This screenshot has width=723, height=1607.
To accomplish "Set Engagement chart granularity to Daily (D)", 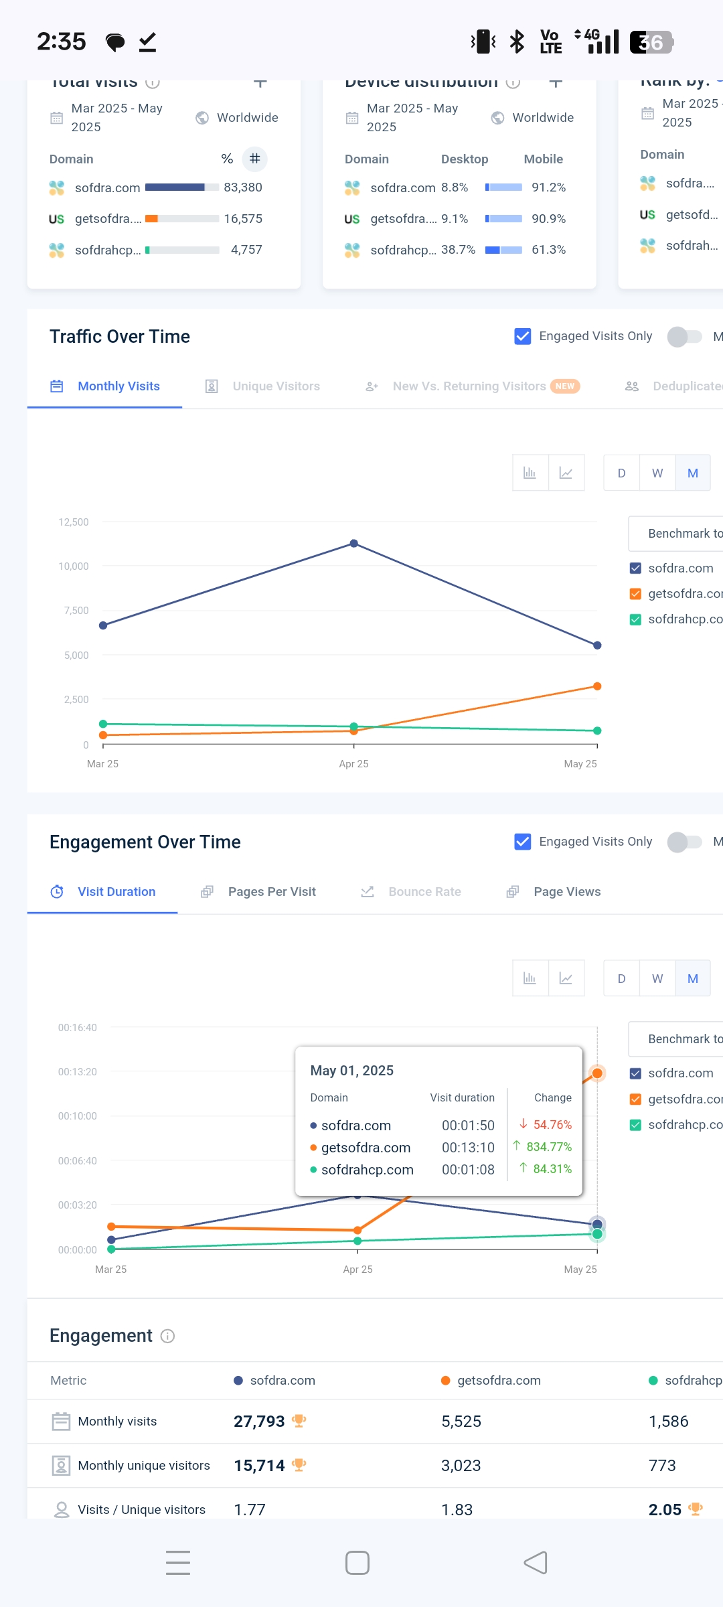I will (621, 978).
